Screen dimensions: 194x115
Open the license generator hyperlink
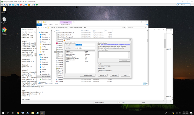pos(115,45)
